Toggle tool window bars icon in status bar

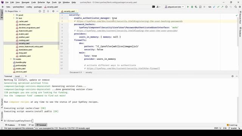2,128
